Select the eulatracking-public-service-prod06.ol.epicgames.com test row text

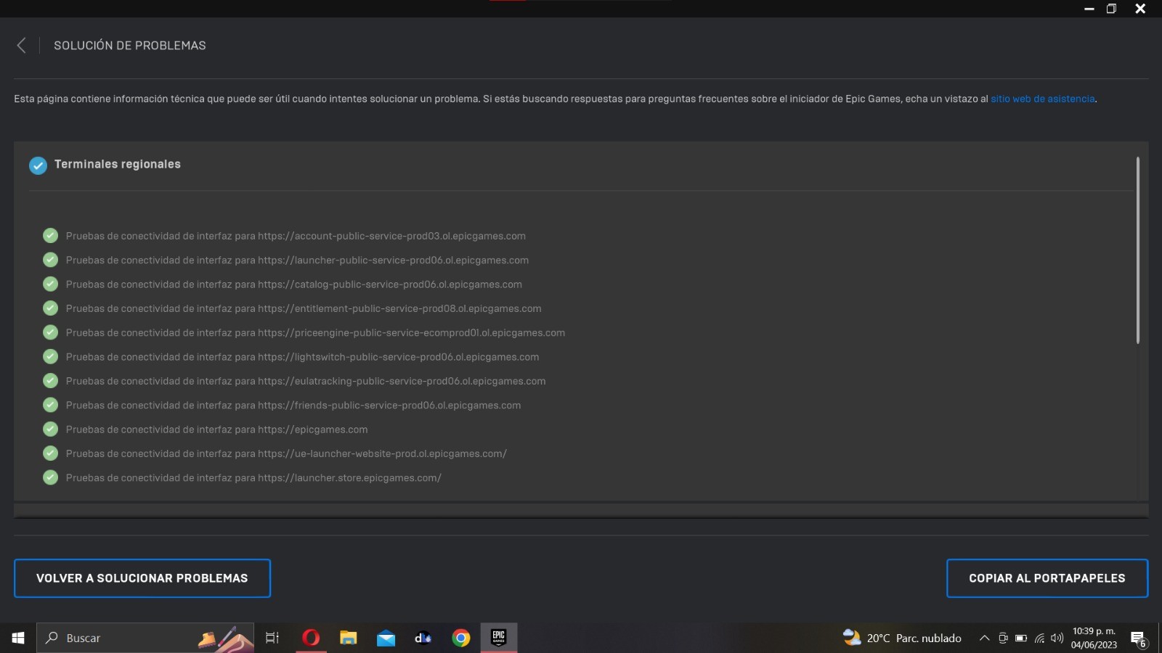click(x=306, y=381)
